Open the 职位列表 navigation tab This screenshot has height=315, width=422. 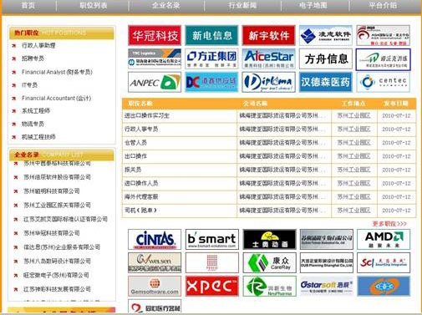pyautogui.click(x=94, y=5)
